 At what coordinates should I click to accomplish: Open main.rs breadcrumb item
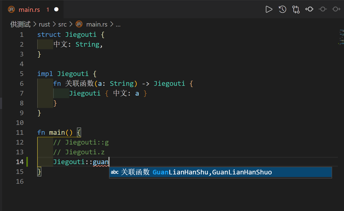click(x=97, y=24)
